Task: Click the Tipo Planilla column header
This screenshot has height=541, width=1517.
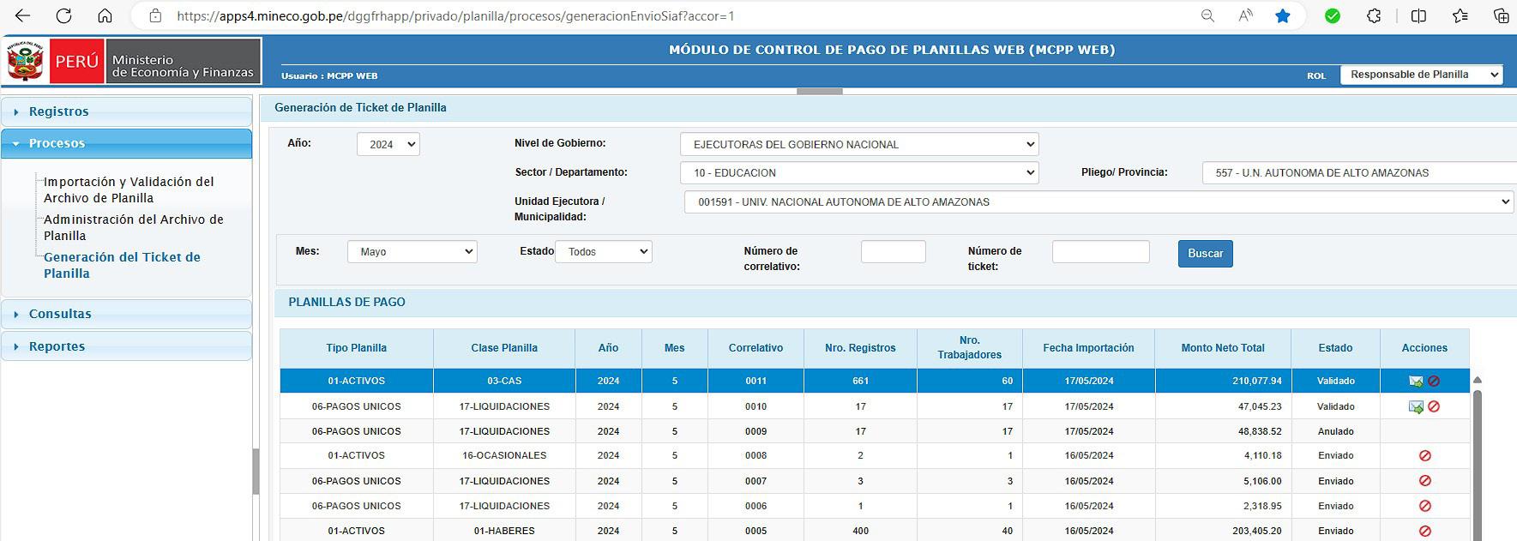Action: pyautogui.click(x=356, y=348)
